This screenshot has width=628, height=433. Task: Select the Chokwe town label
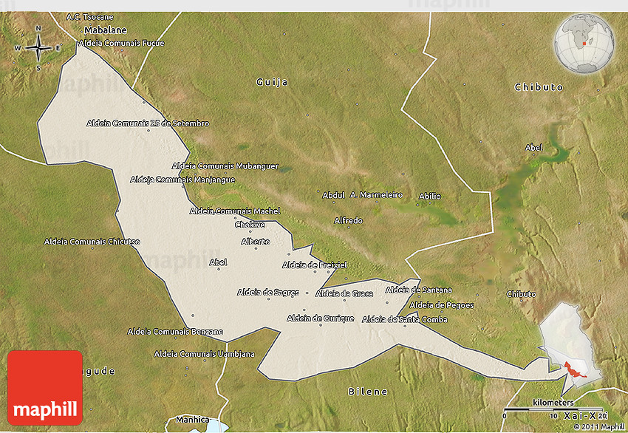tap(250, 225)
